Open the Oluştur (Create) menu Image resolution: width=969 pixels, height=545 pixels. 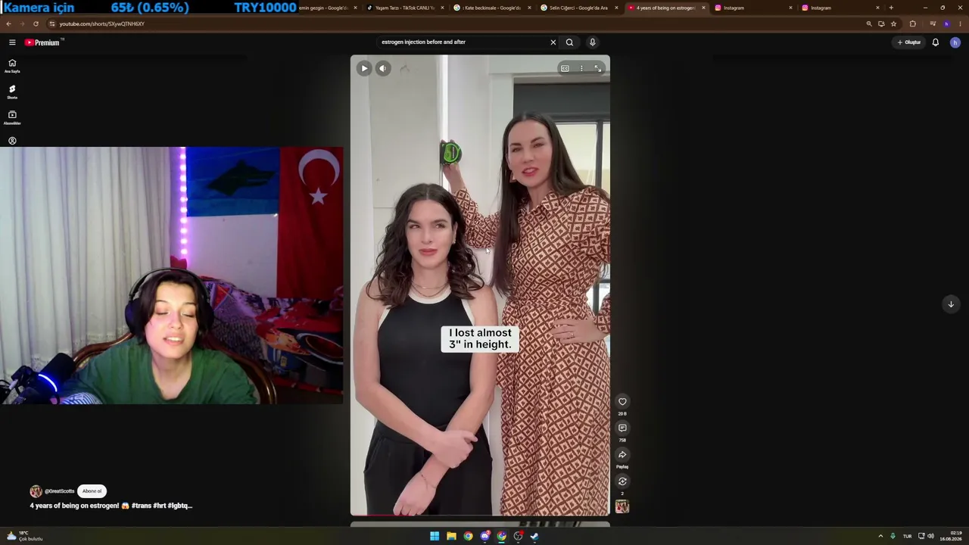(x=909, y=42)
